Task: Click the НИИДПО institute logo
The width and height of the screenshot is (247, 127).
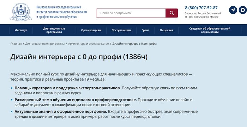Action: pos(21,12)
